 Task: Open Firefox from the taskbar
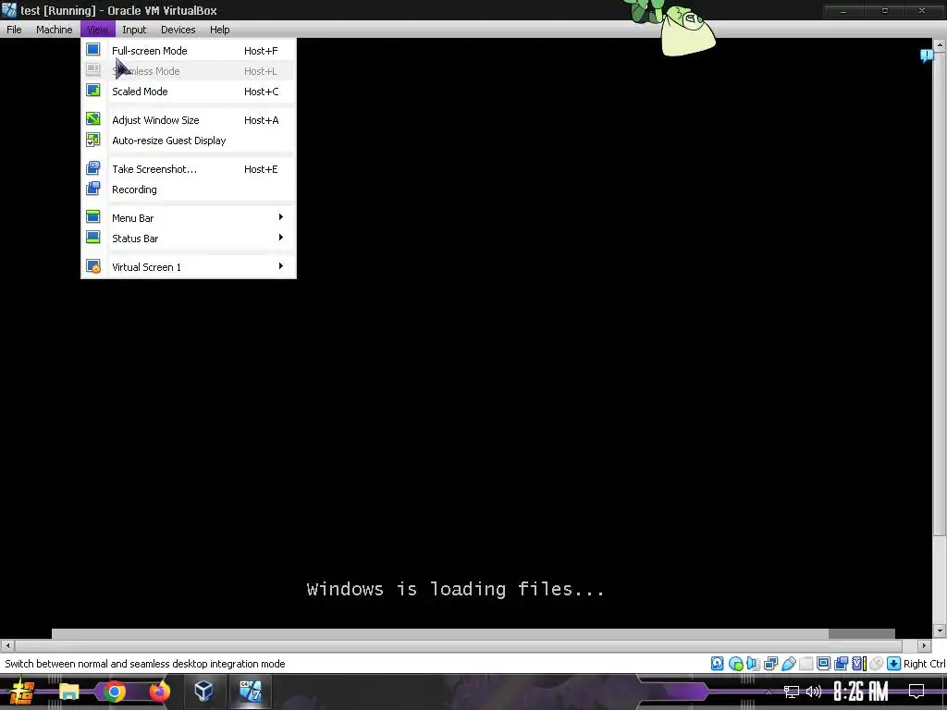(159, 691)
